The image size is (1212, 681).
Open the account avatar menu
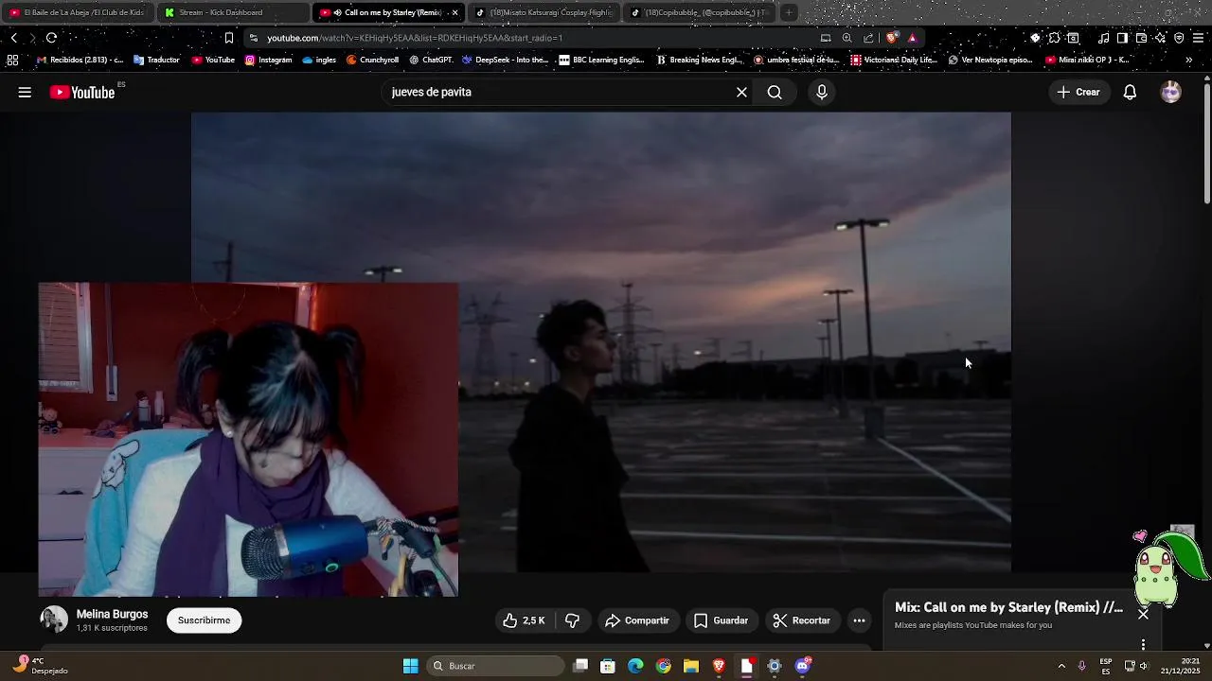click(x=1171, y=92)
